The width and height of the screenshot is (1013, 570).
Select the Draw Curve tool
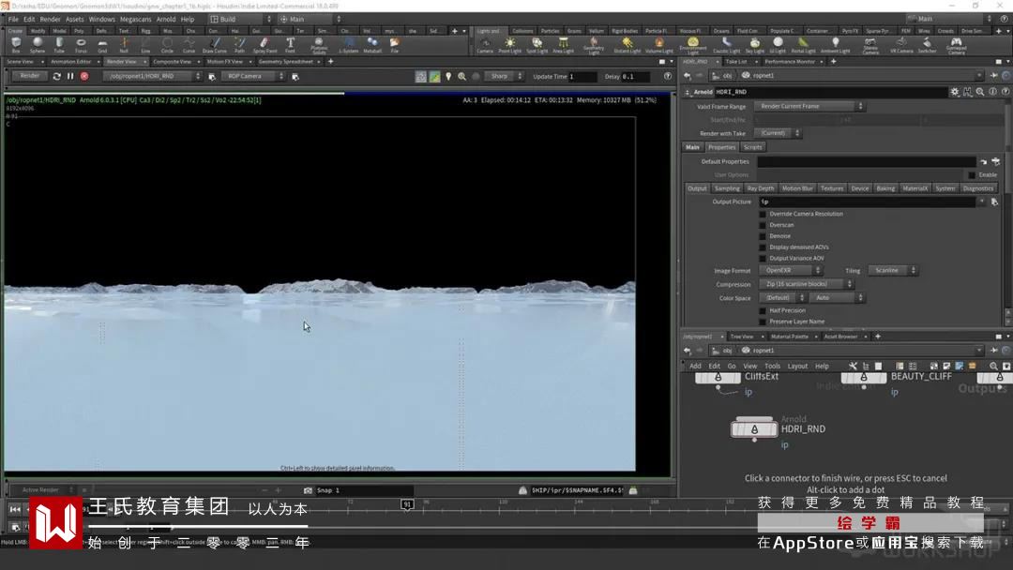click(x=215, y=45)
